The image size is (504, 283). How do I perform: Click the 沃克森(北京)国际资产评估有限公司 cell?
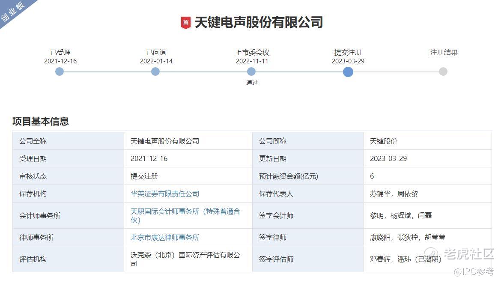pyautogui.click(x=188, y=259)
